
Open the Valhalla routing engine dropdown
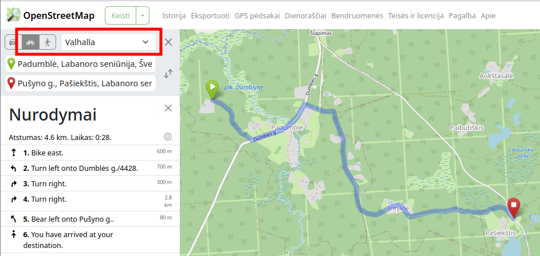tap(108, 42)
